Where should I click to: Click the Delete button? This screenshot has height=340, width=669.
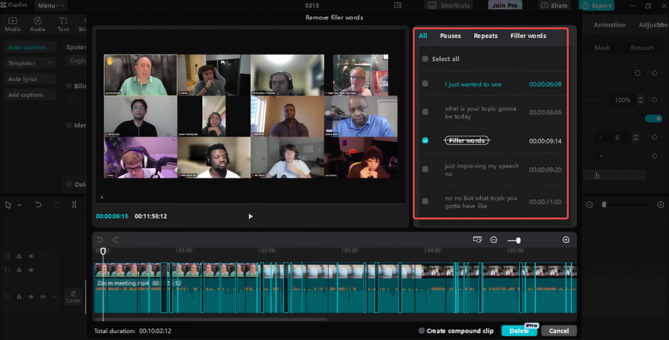(519, 330)
